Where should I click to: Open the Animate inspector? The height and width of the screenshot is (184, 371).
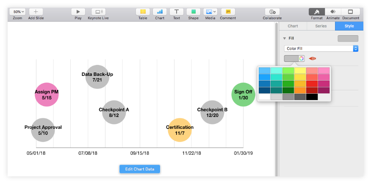point(333,11)
